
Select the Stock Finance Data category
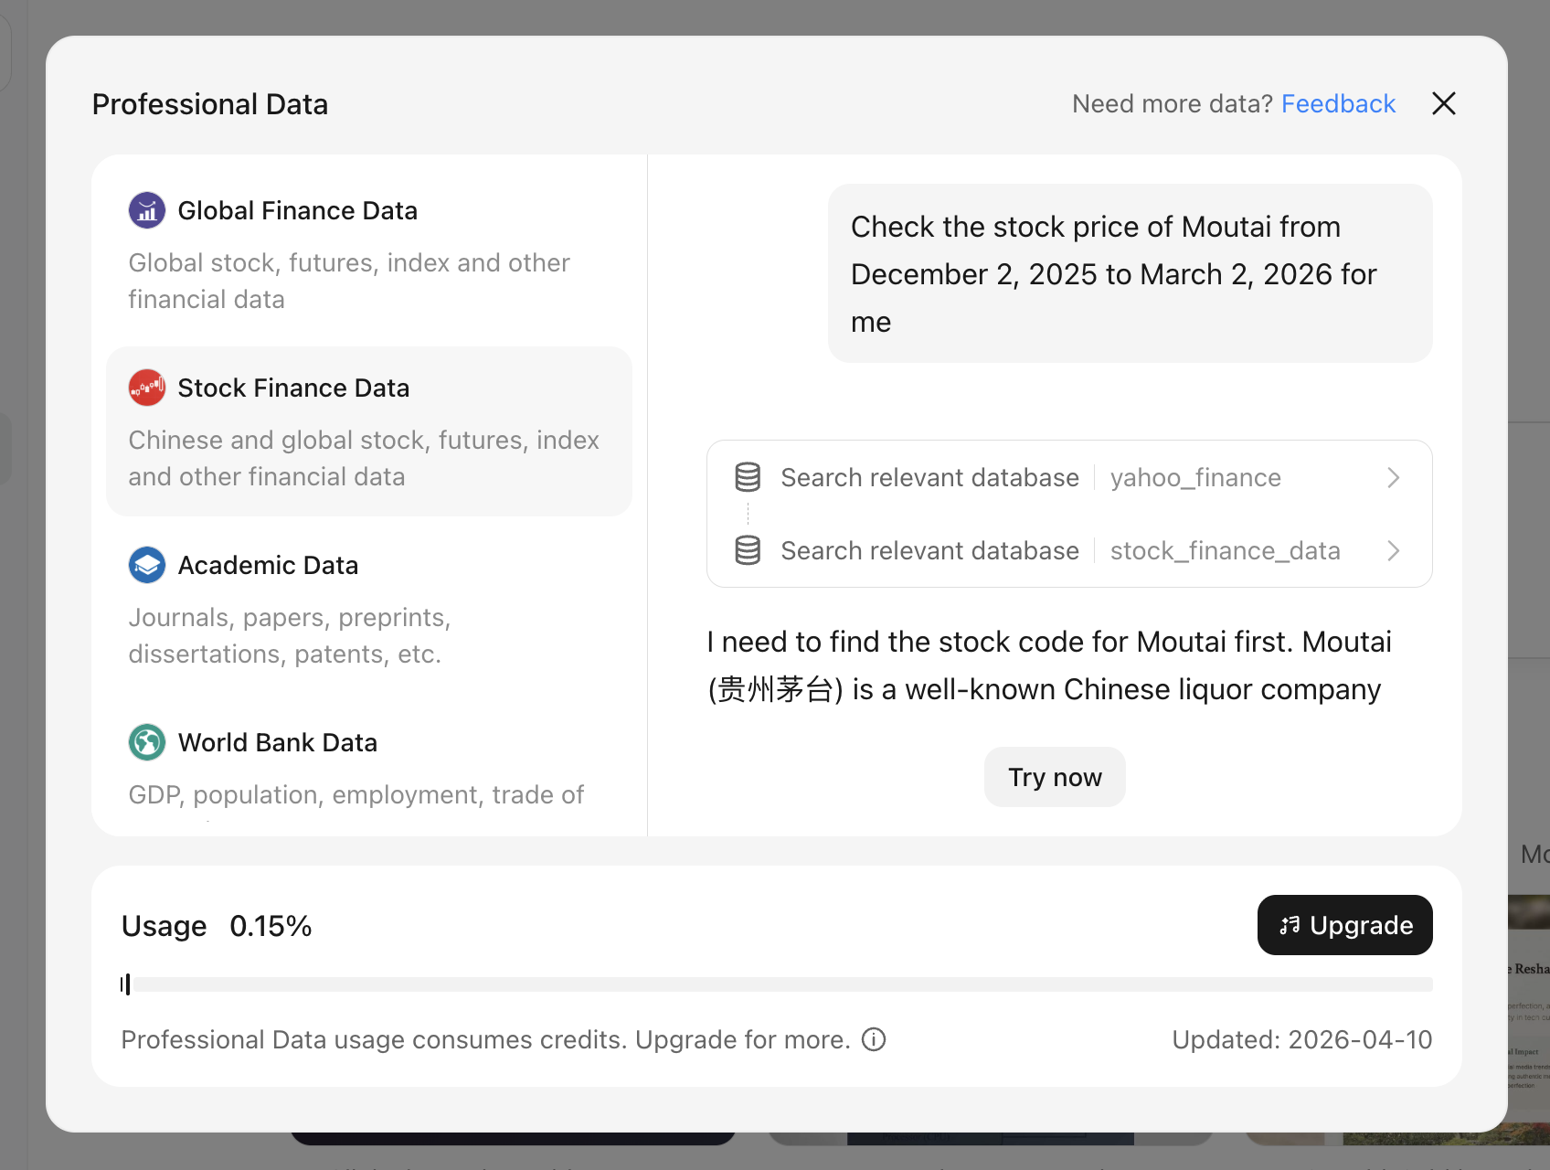pyautogui.click(x=369, y=430)
